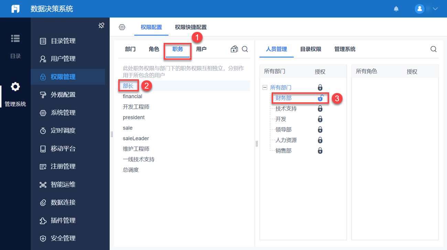Select the 部门 tab
The image size is (447, 250).
pyautogui.click(x=130, y=49)
